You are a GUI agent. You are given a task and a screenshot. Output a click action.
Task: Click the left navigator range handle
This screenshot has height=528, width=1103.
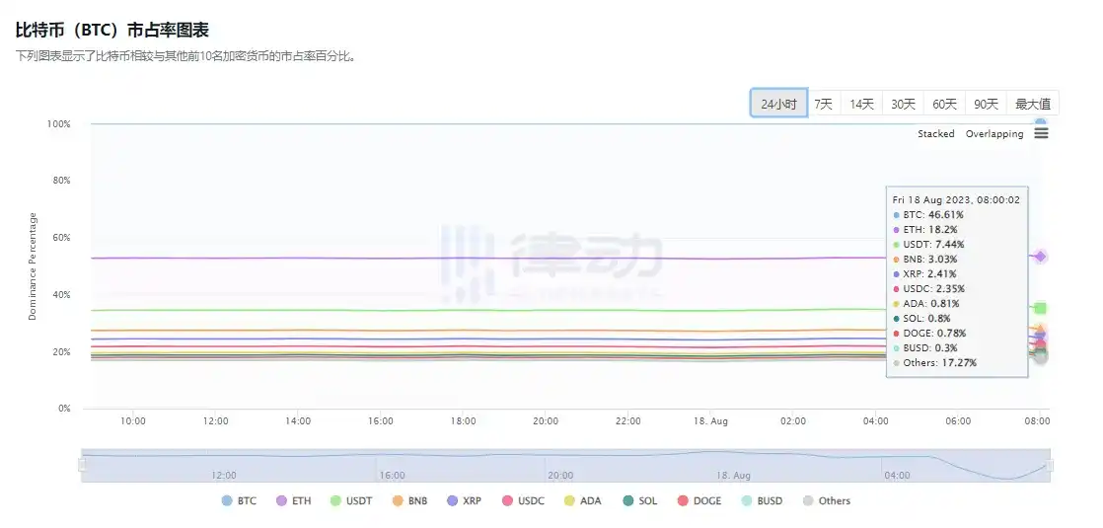tap(82, 466)
